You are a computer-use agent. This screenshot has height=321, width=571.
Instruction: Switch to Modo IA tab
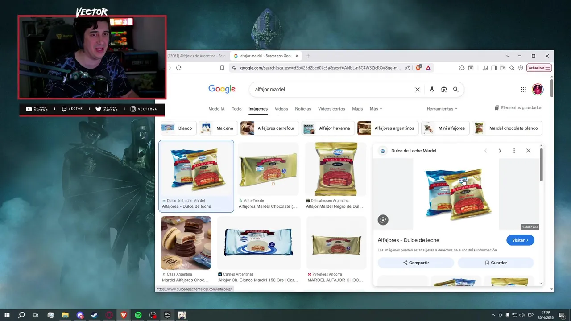pyautogui.click(x=216, y=109)
